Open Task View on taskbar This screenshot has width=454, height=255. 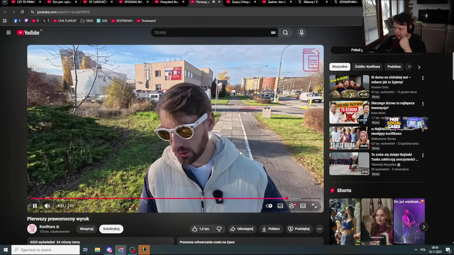pos(85,250)
